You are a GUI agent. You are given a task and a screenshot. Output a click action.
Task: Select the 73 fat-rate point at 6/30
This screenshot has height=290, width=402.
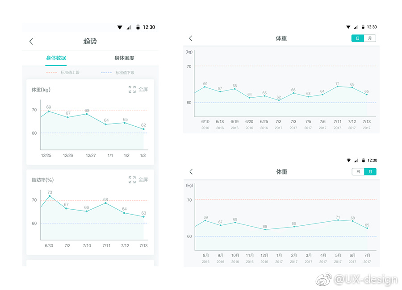tap(50, 196)
